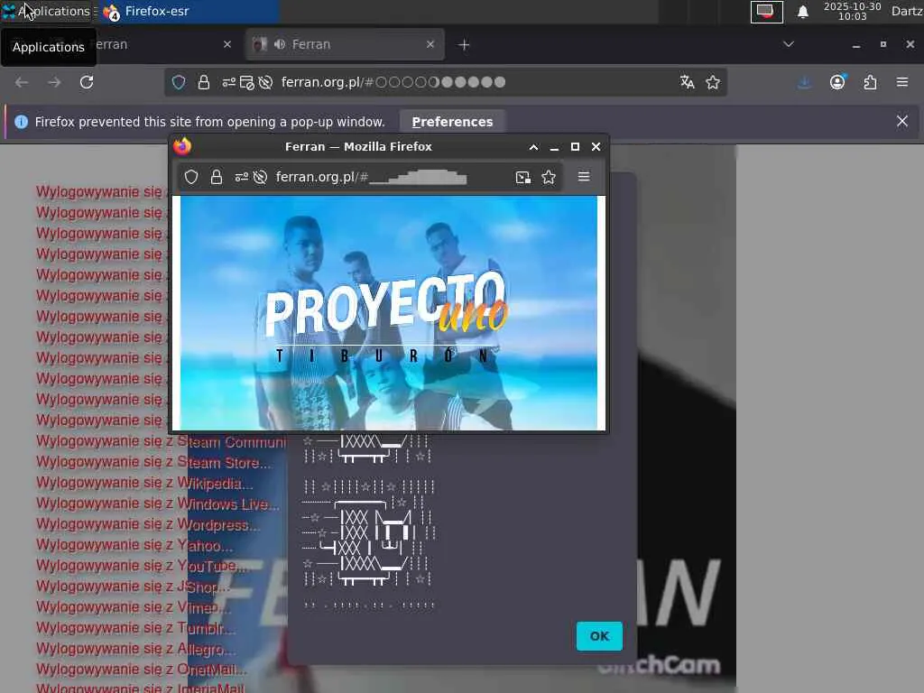This screenshot has width=924, height=693.
Task: Click Firefox logo on popup window titlebar
Action: coord(182,146)
